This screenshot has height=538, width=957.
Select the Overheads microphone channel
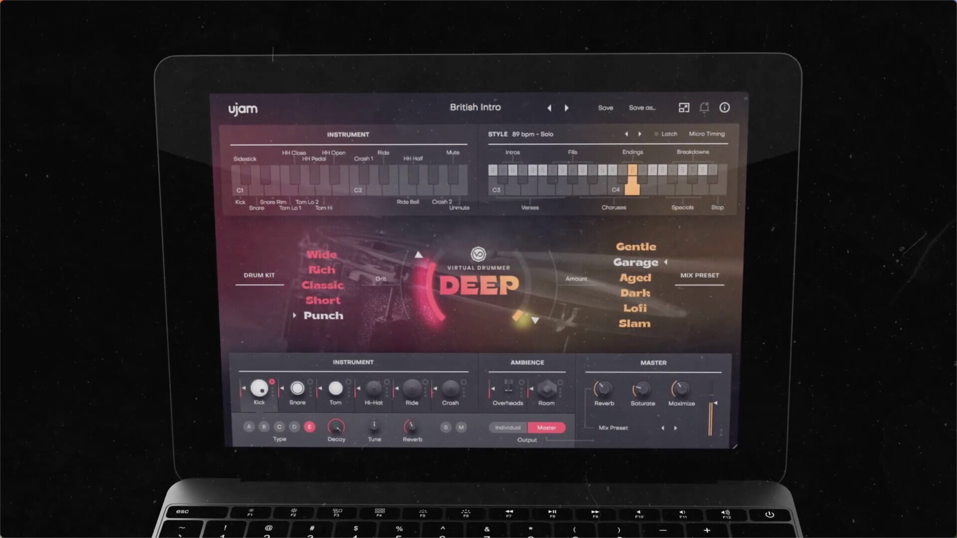508,387
